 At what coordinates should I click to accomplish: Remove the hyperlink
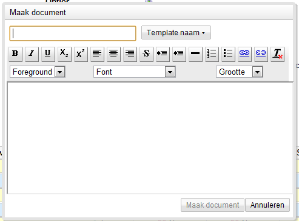(261, 54)
